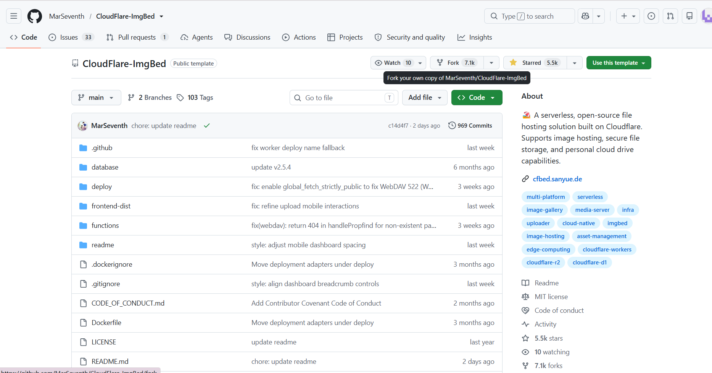Expand the main branch selector
Image resolution: width=712 pixels, height=373 pixels.
pyautogui.click(x=96, y=98)
